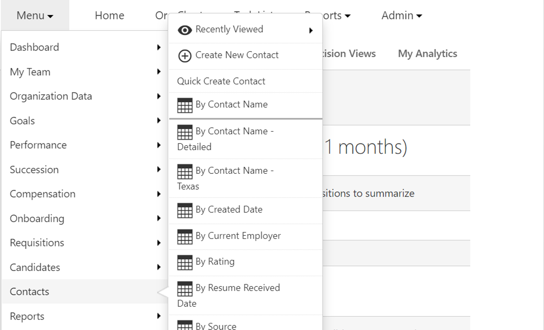Image resolution: width=544 pixels, height=330 pixels.
Task: Open the By Current Employer view
Action: [246, 237]
